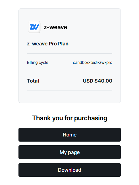Click the Billing cycle label

tap(38, 62)
